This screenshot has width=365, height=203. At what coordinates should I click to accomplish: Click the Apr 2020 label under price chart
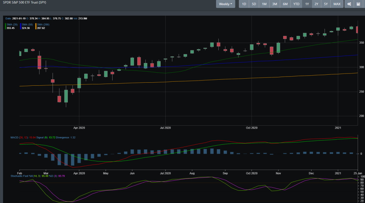point(79,128)
